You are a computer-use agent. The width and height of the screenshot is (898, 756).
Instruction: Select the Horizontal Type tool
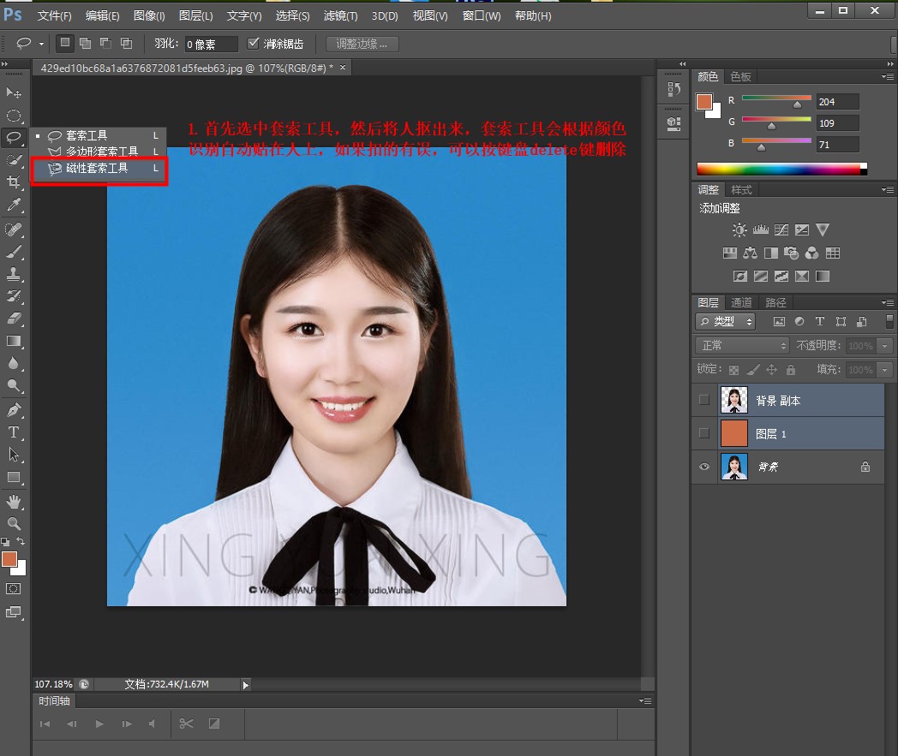coord(14,432)
